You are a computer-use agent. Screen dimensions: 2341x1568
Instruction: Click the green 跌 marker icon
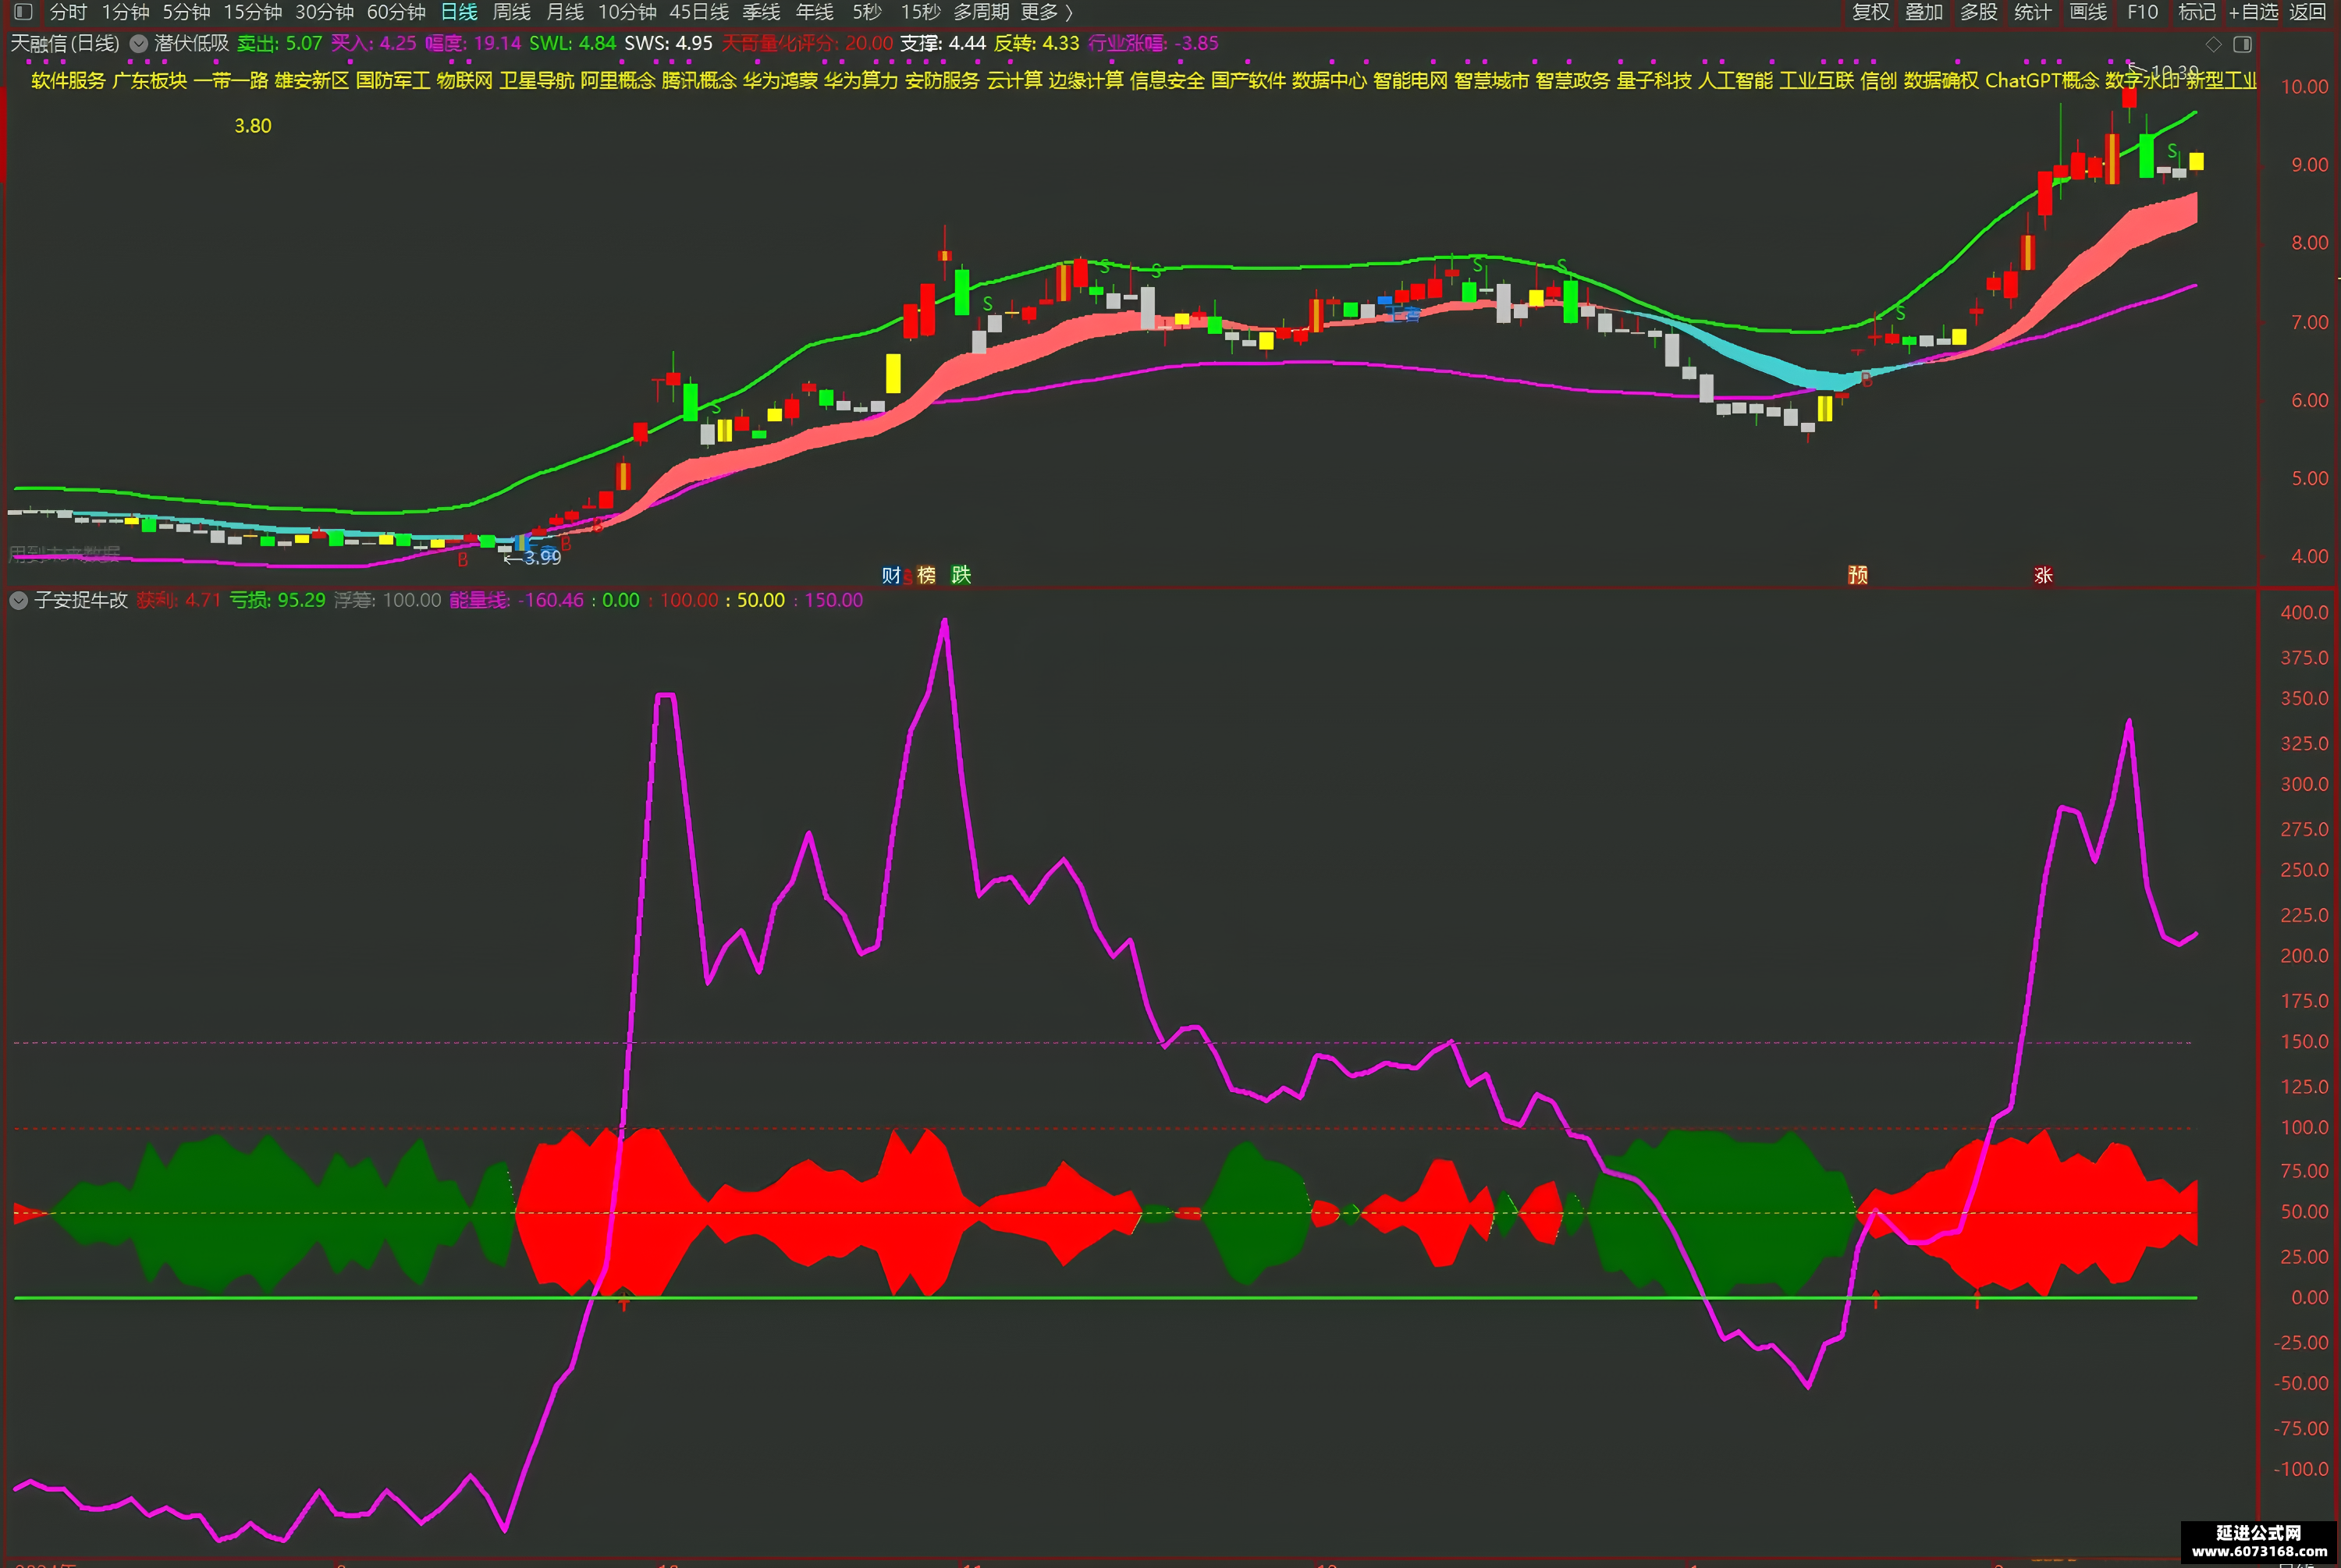961,575
